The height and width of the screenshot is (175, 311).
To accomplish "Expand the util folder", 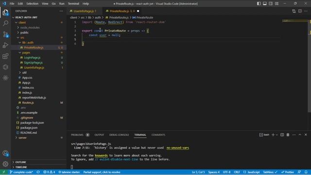I will [20, 72].
